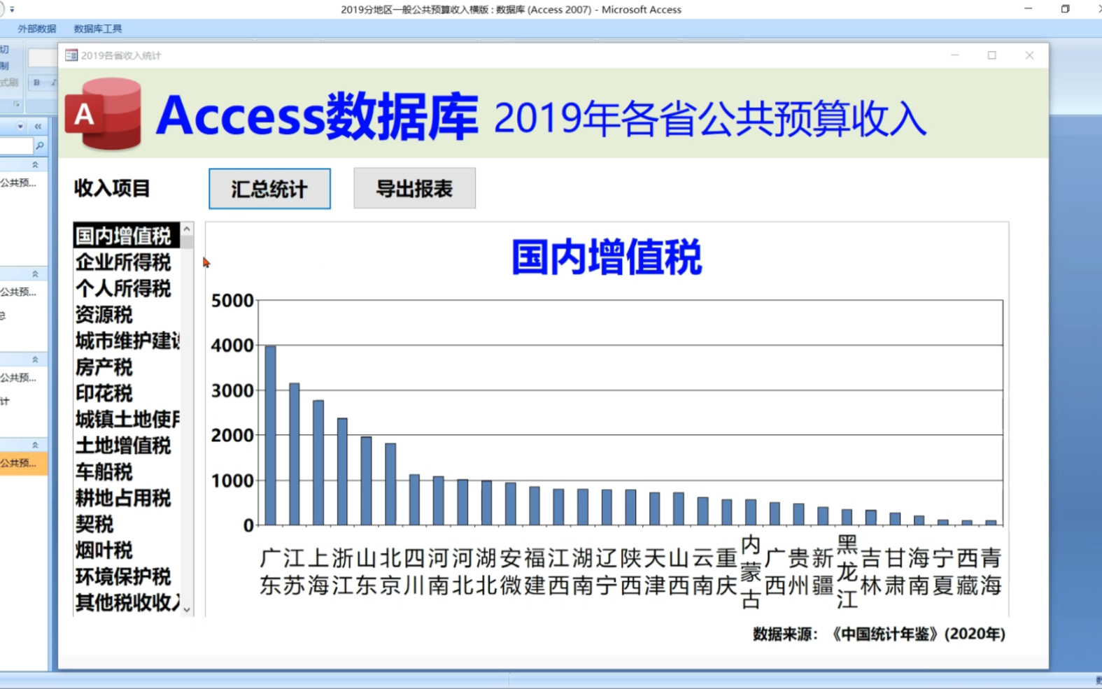Open the clipboard group dialog launcher

[x=16, y=104]
